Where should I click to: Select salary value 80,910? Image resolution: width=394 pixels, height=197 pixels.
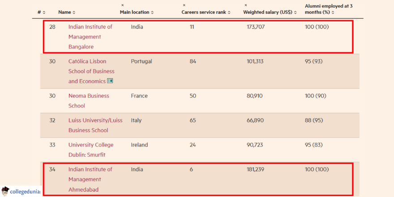(255, 96)
